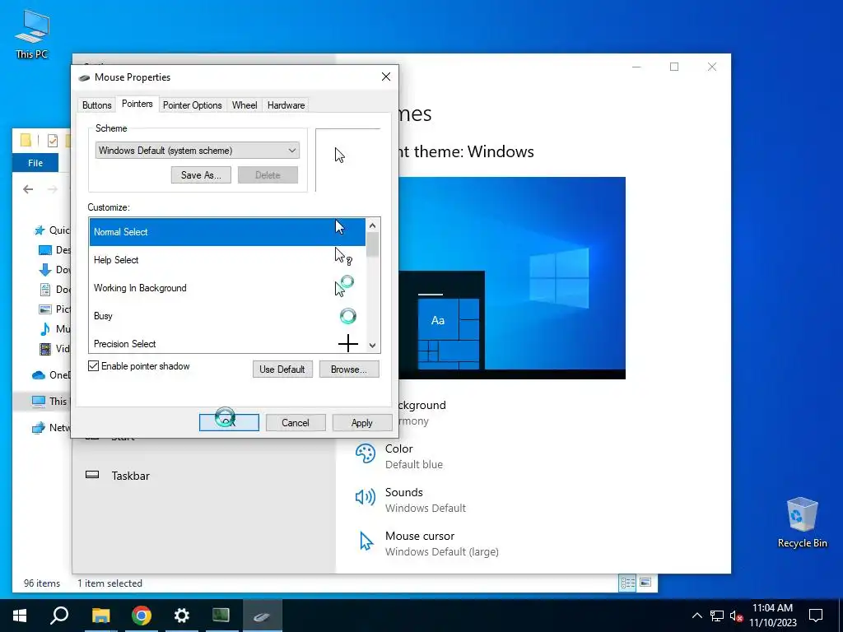The height and width of the screenshot is (632, 843).
Task: Open Network in Explorer sidebar
Action: tap(51, 428)
